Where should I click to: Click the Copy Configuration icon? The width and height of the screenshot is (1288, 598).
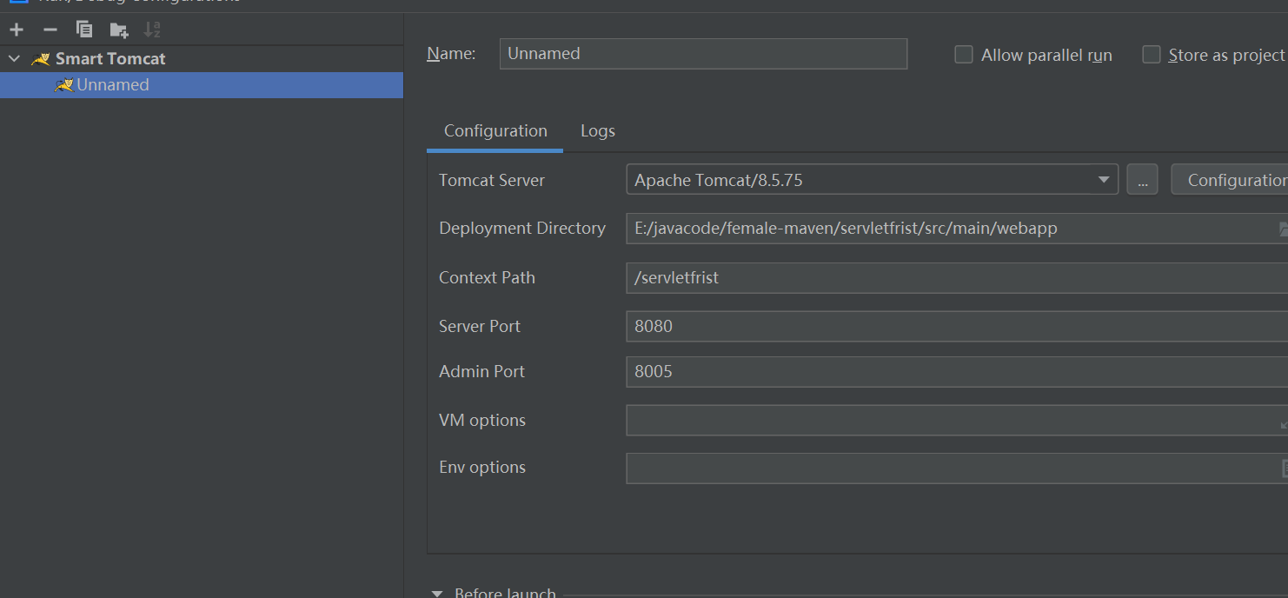tap(84, 30)
